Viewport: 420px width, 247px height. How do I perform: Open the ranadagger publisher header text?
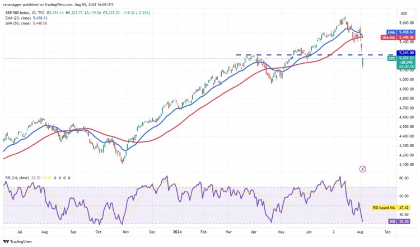click(59, 4)
